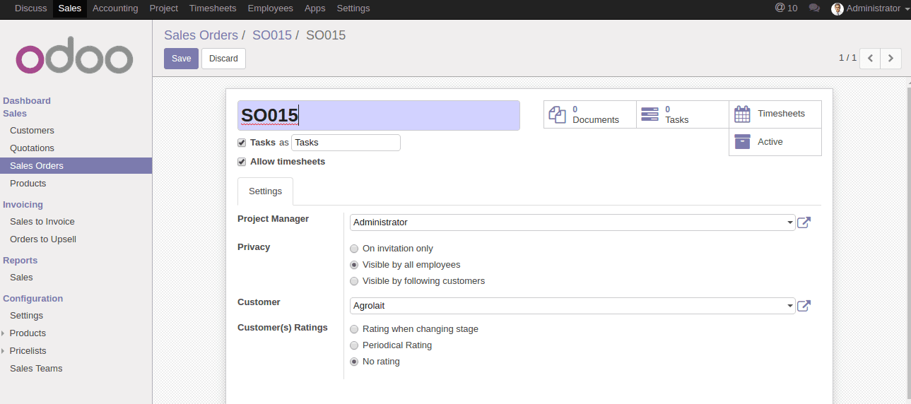Save the record
The width and height of the screenshot is (911, 404).
pos(181,59)
